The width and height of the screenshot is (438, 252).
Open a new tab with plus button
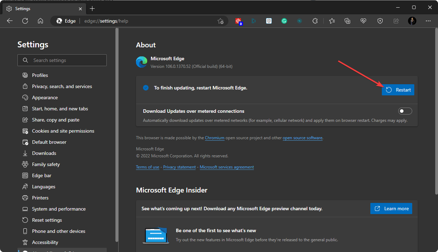pos(92,8)
